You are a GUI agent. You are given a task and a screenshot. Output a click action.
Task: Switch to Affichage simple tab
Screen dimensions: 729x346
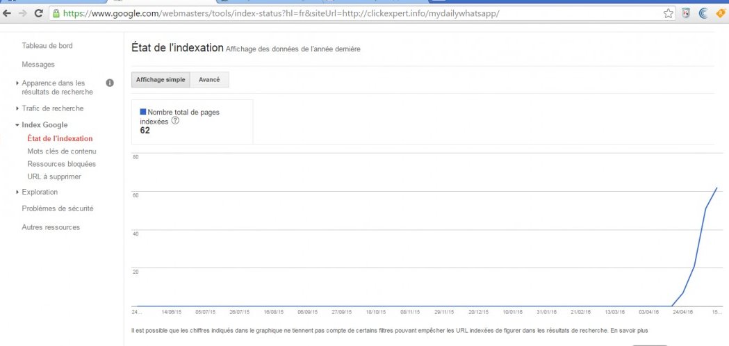coord(161,79)
